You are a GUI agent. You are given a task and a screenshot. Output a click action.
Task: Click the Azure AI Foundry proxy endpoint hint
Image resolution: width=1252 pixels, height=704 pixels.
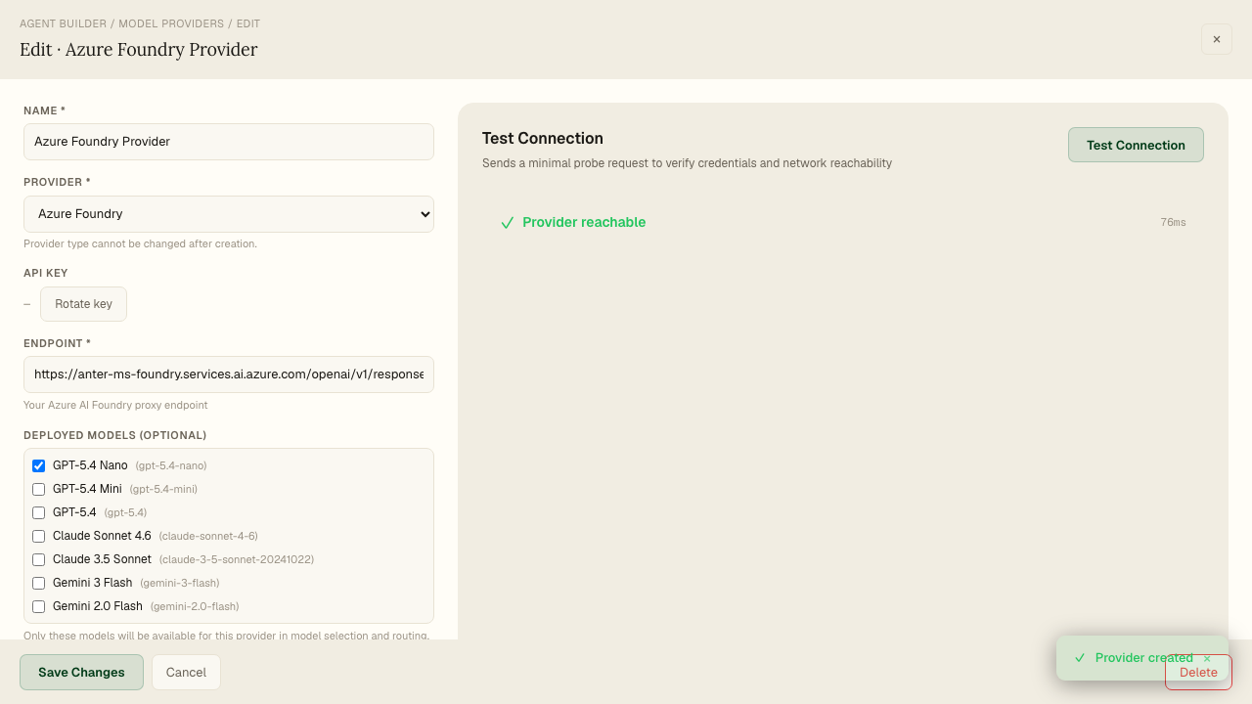(x=115, y=405)
